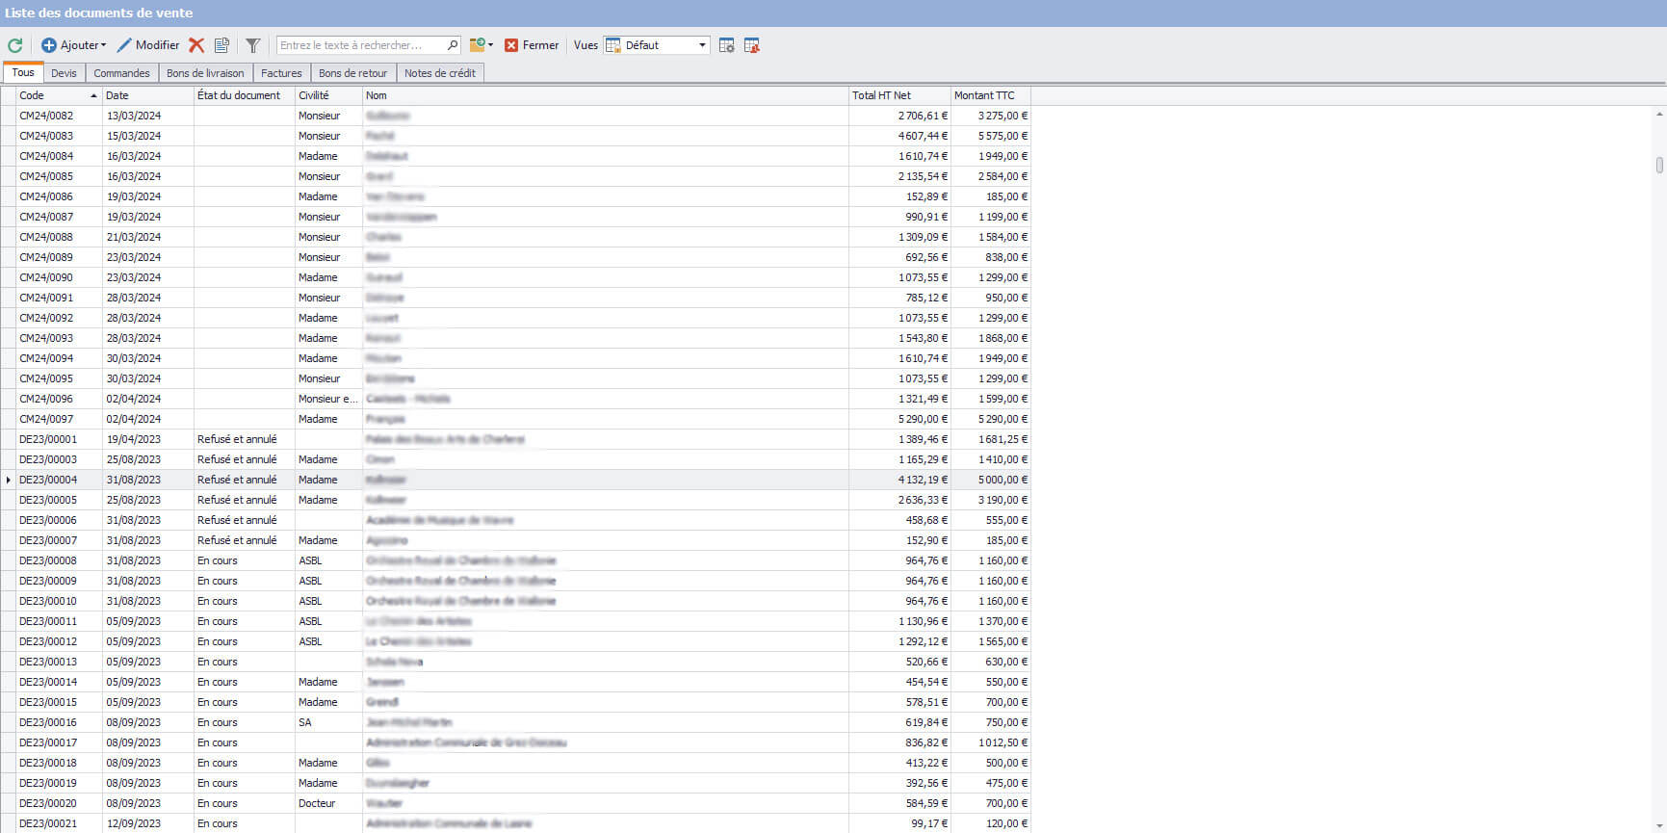Click the green refresh icon
Image resolution: width=1667 pixels, height=833 pixels.
pos(15,45)
